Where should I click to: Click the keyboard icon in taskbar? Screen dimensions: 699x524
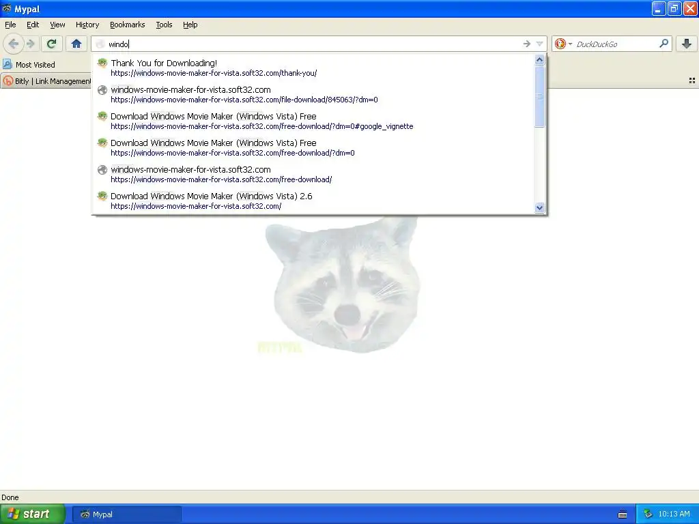(x=623, y=514)
